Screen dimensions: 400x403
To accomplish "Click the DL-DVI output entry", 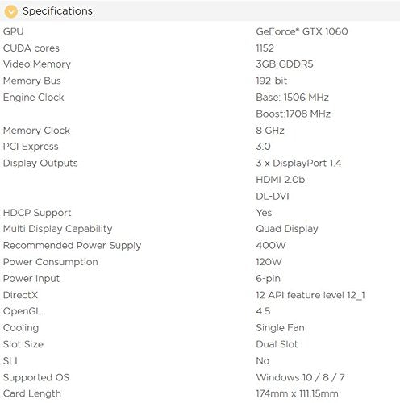I will tap(273, 197).
